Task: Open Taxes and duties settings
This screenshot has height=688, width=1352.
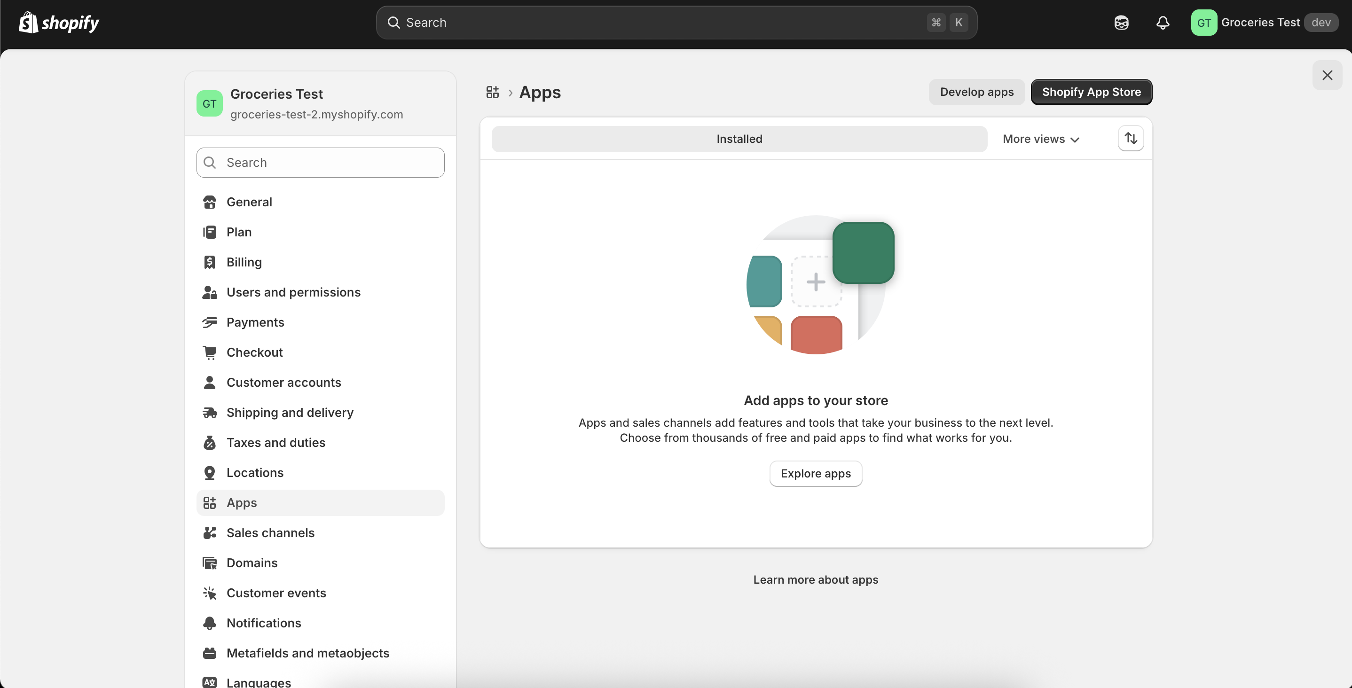Action: (275, 442)
